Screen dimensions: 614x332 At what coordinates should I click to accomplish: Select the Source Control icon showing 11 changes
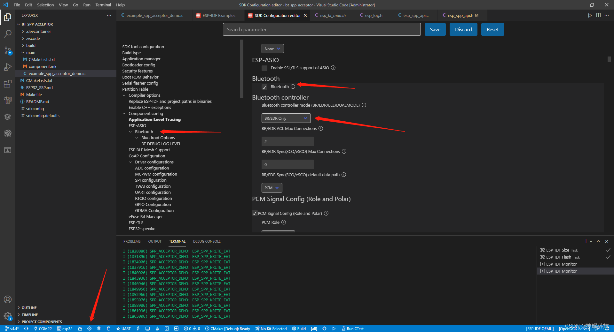pos(8,50)
